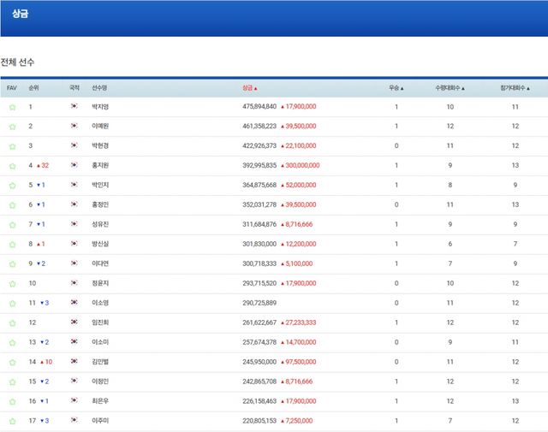The width and height of the screenshot is (548, 432).
Task: Toggle the favorite star for 최은우
Action: [12, 401]
